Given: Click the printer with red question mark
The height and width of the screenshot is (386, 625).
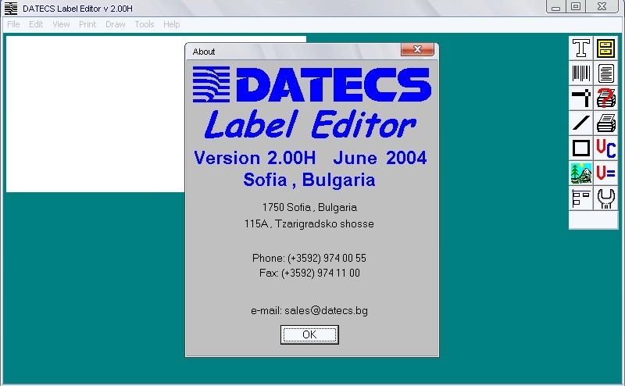Looking at the screenshot, I should [x=606, y=98].
